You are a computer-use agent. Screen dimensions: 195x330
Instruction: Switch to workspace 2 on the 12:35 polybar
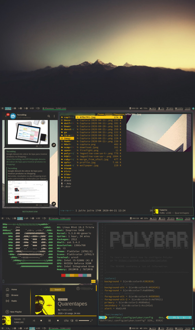coord(14,108)
